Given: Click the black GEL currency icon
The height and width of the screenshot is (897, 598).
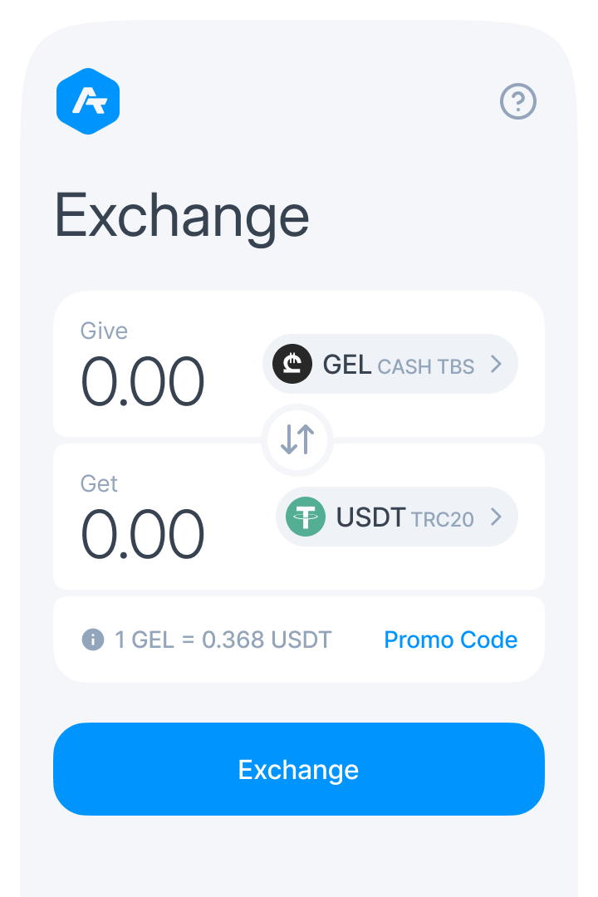Looking at the screenshot, I should [x=292, y=364].
